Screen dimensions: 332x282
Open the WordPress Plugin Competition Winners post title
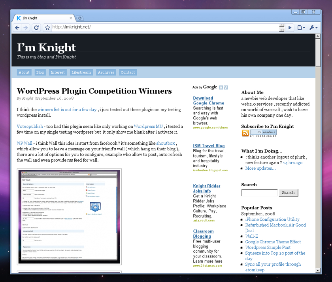point(94,91)
